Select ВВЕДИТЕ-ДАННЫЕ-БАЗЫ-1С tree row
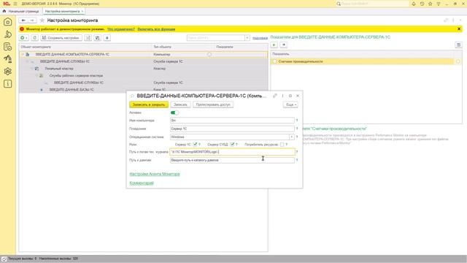 (144, 89)
